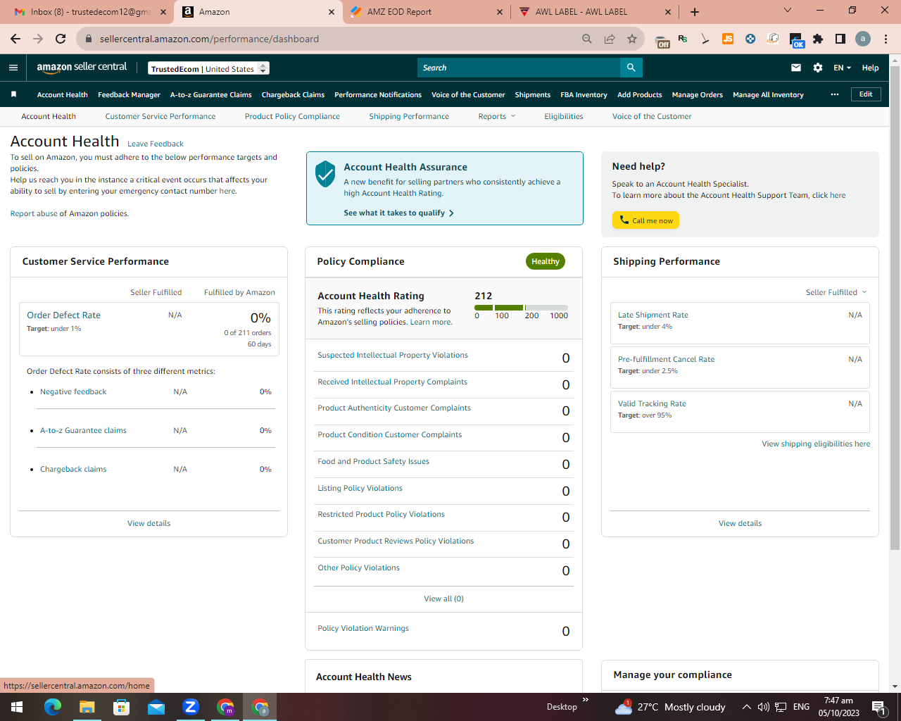Click the Account Health Assurance shield icon

[325, 173]
